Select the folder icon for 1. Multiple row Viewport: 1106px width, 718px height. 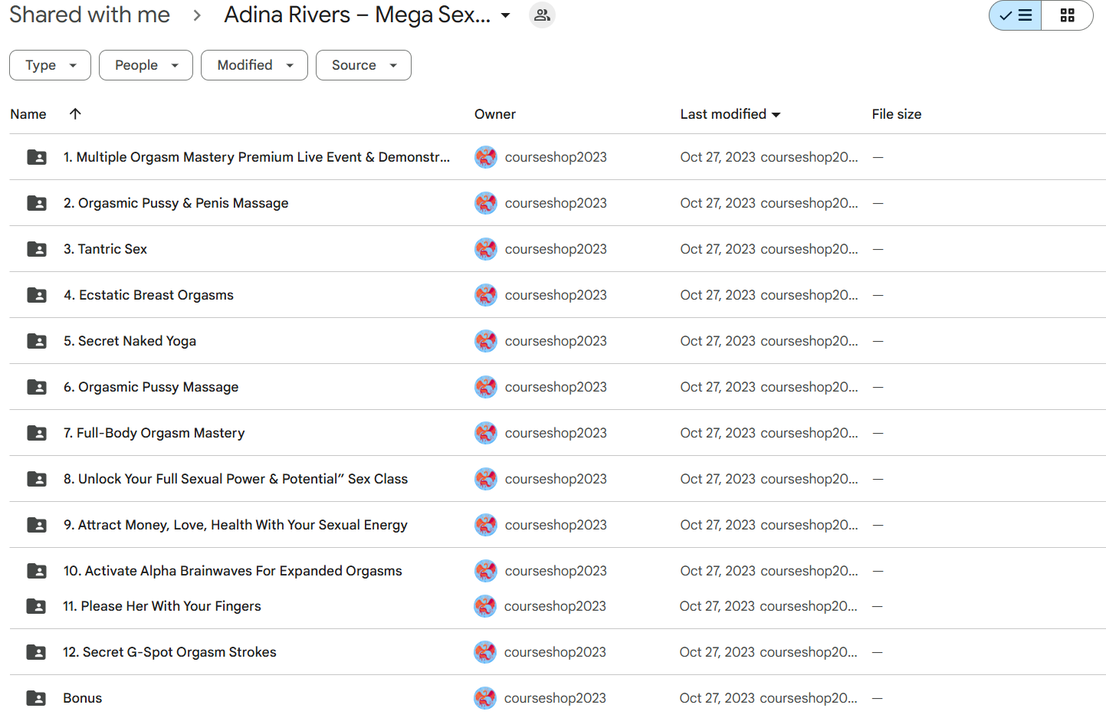point(37,157)
